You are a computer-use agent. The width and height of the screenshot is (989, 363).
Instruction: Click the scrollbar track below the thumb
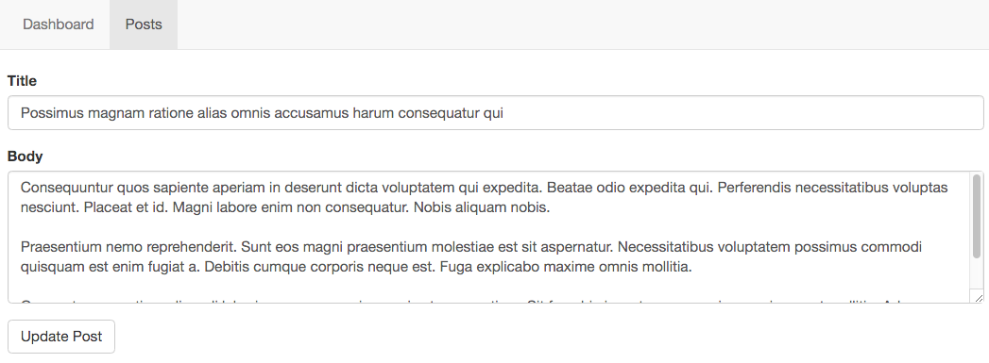pos(977,275)
